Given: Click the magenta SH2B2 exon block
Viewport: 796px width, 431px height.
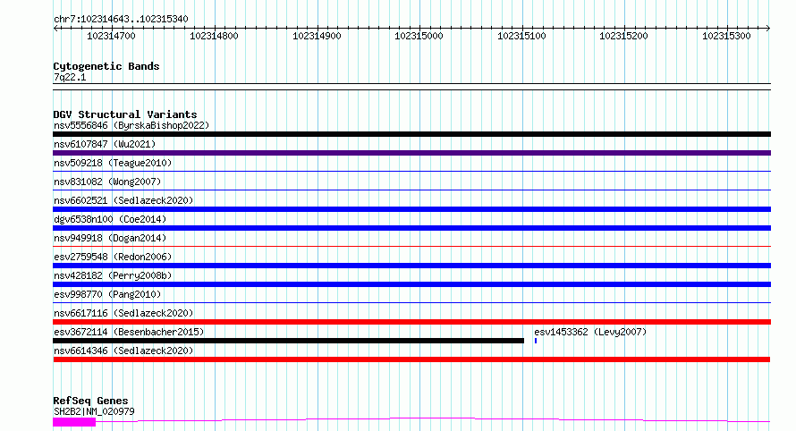Looking at the screenshot, I should coord(74,422).
